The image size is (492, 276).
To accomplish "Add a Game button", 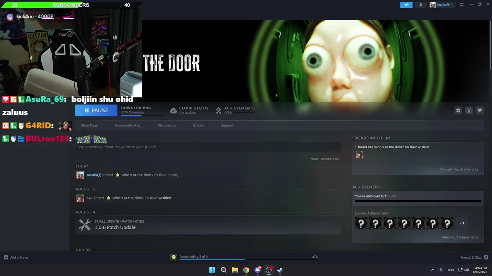I will coord(16,258).
